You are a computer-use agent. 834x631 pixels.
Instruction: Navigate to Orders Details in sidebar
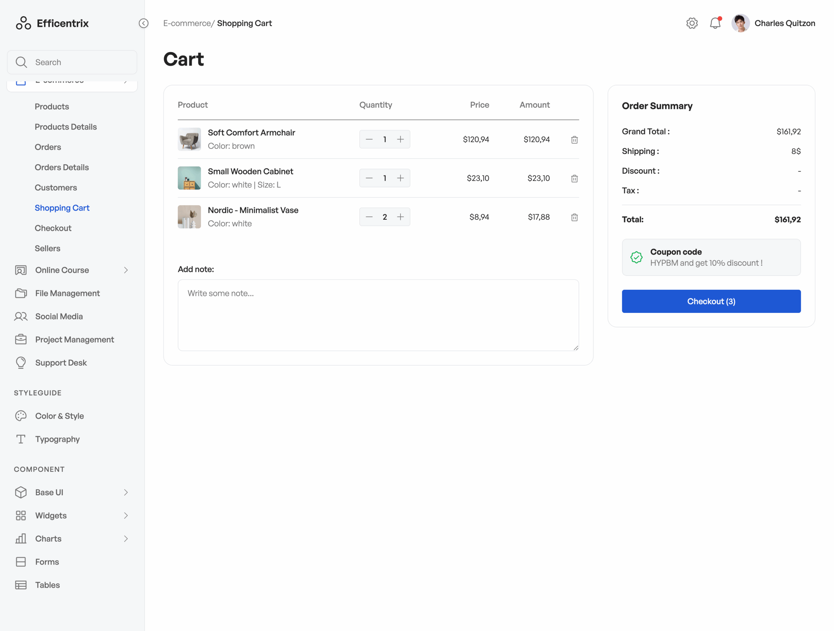pyautogui.click(x=62, y=167)
